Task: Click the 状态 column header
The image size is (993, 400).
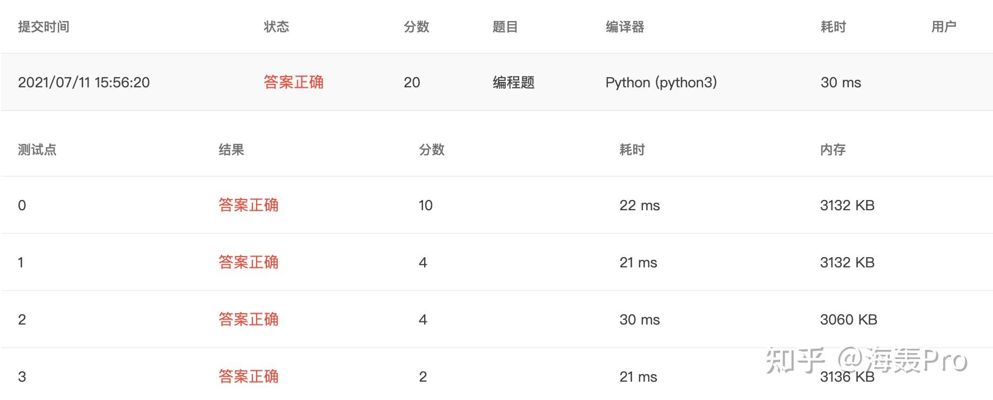Action: pyautogui.click(x=276, y=27)
